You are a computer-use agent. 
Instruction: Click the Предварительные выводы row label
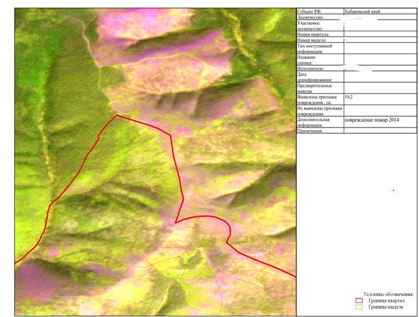(319, 88)
